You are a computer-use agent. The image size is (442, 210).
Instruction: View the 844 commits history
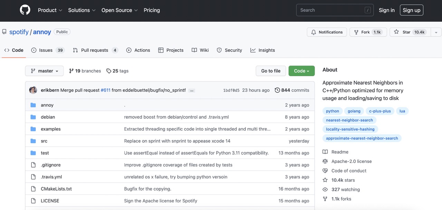[292, 90]
